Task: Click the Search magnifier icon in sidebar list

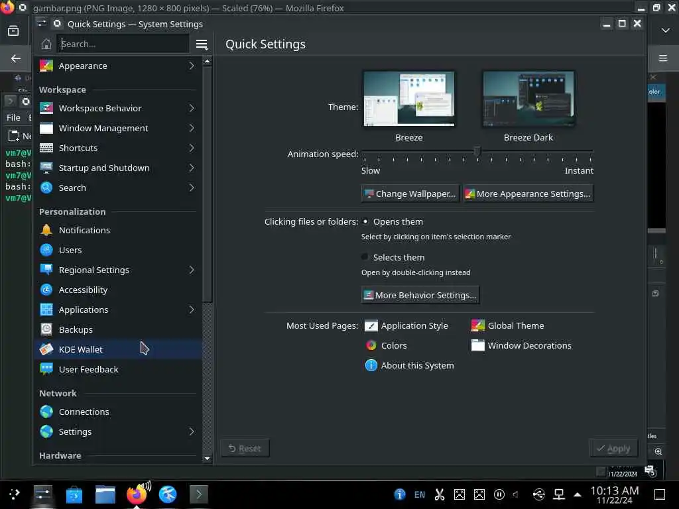Action: [x=46, y=188]
